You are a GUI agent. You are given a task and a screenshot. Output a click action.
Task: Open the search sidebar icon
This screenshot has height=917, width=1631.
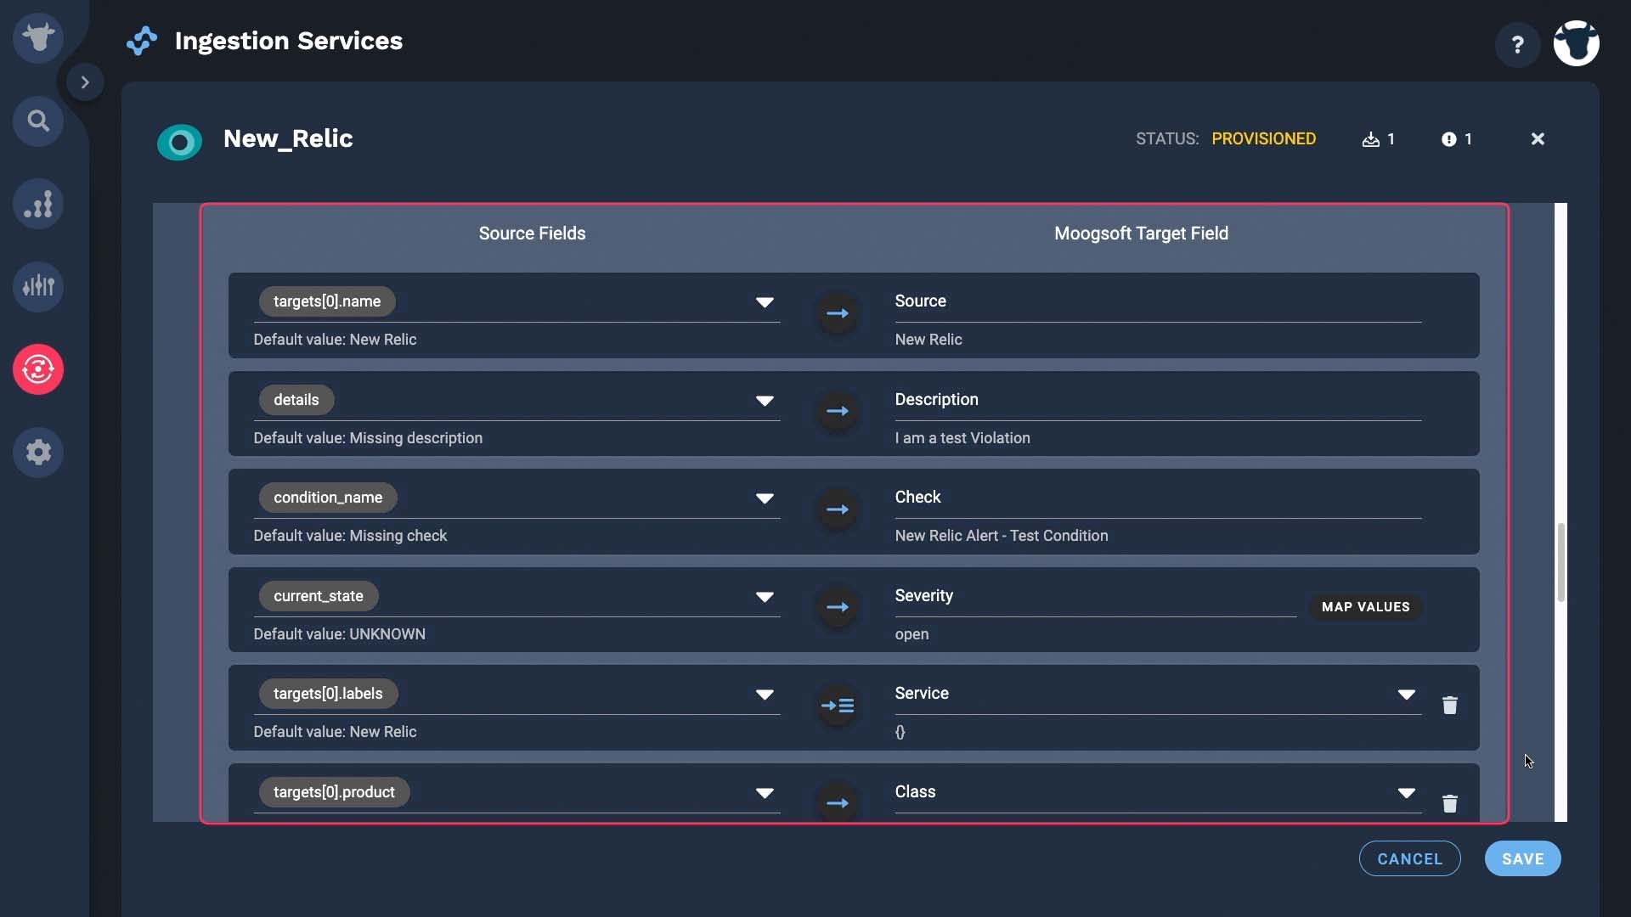tap(38, 121)
